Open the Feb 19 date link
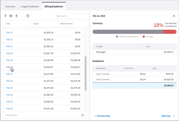The image size is (179, 121). click(9, 88)
